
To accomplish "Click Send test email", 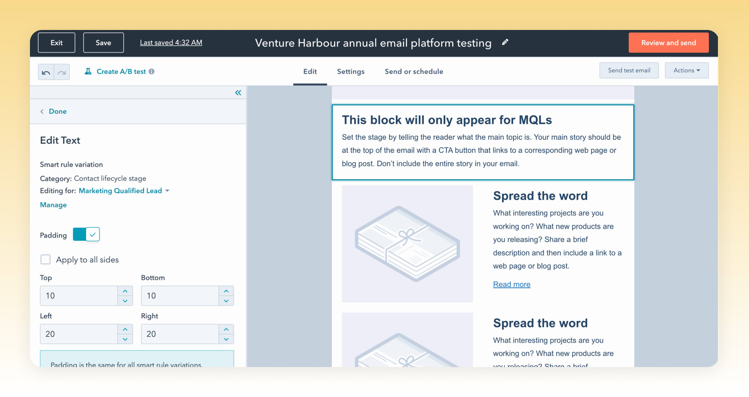I will point(629,70).
